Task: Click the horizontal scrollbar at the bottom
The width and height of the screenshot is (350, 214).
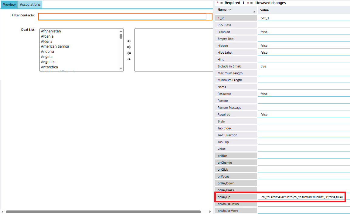Action: (103, 212)
